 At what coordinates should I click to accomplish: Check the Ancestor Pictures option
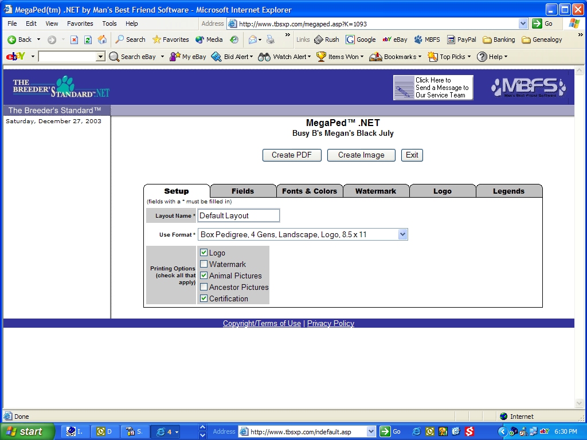click(x=204, y=287)
